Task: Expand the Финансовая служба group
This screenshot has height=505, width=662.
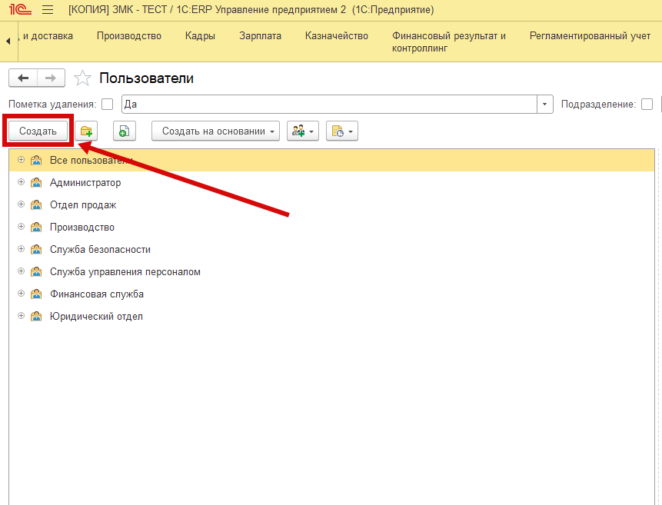Action: (21, 294)
